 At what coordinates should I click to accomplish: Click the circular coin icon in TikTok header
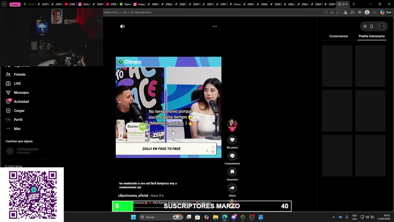pos(365,26)
